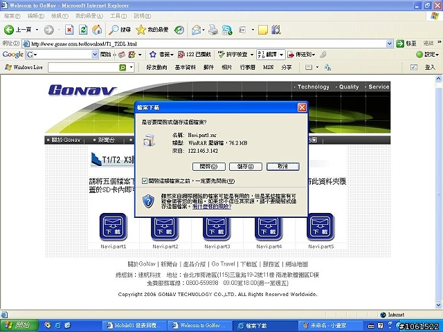443x332 pixels.
Task: Click the Messenger icon in IE toolbar
Action: 227,30
